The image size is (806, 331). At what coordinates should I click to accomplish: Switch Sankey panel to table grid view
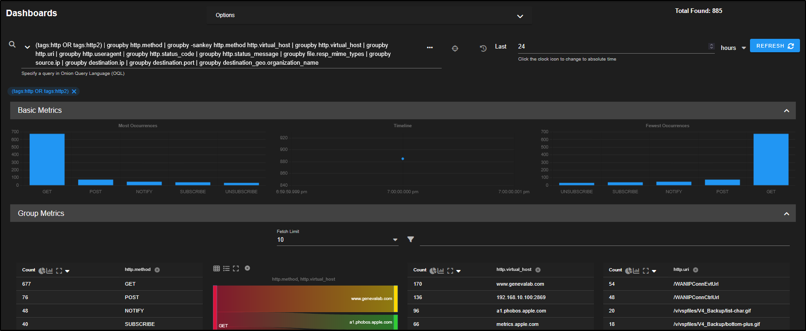[x=217, y=269]
